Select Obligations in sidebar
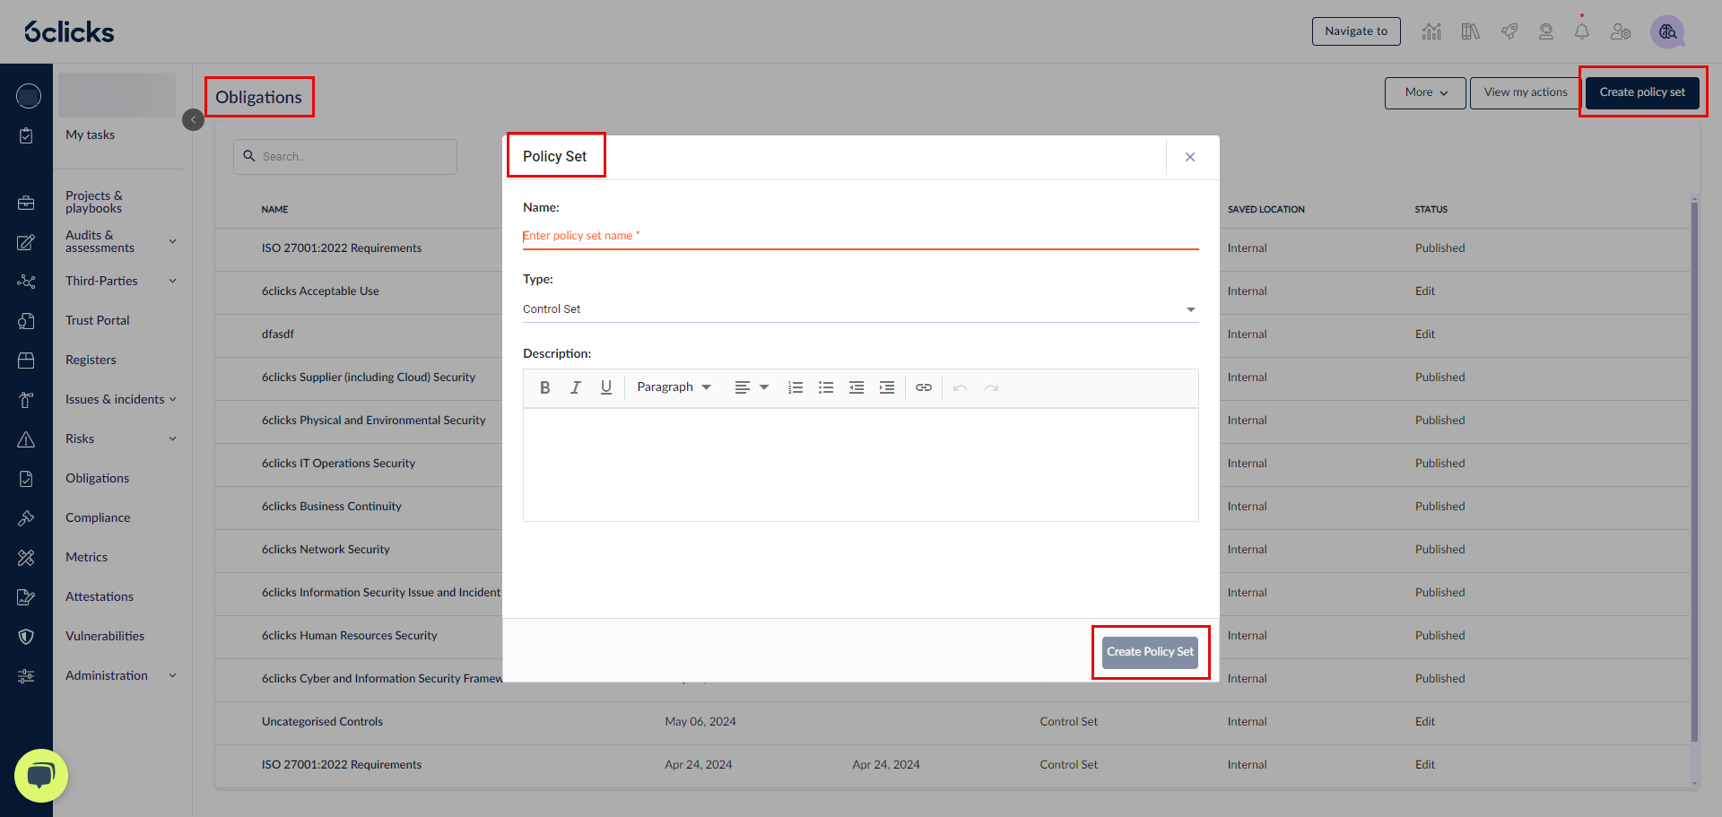Viewport: 1722px width, 817px height. (97, 478)
